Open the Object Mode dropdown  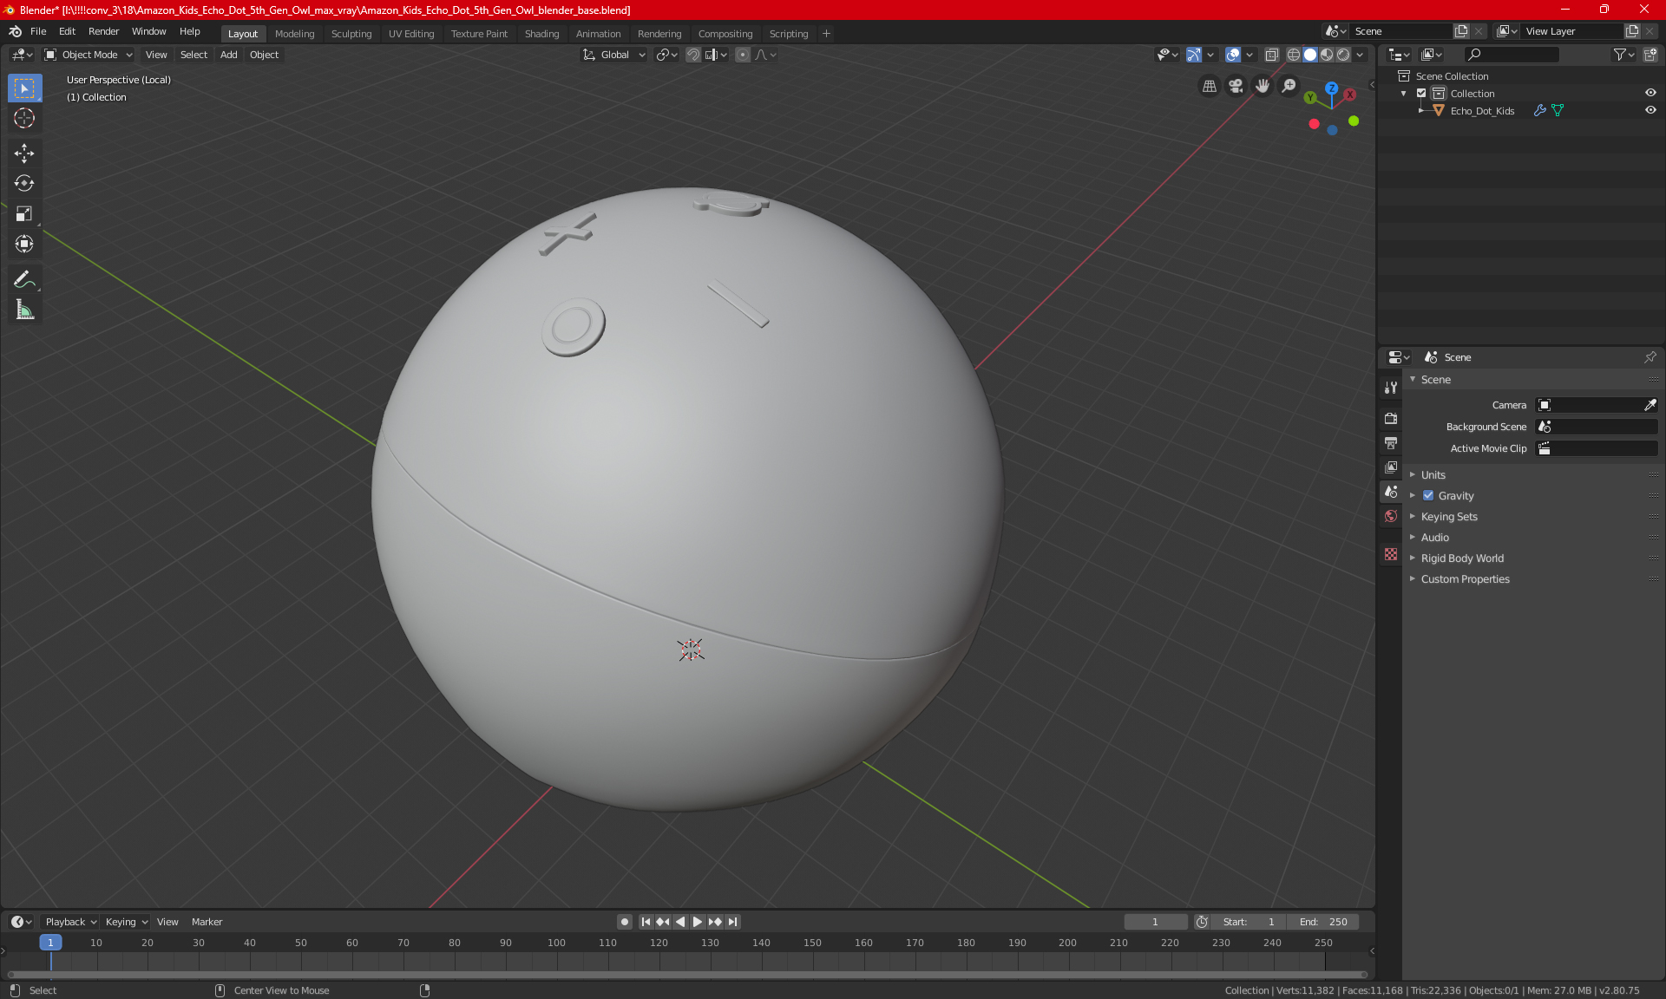[89, 55]
